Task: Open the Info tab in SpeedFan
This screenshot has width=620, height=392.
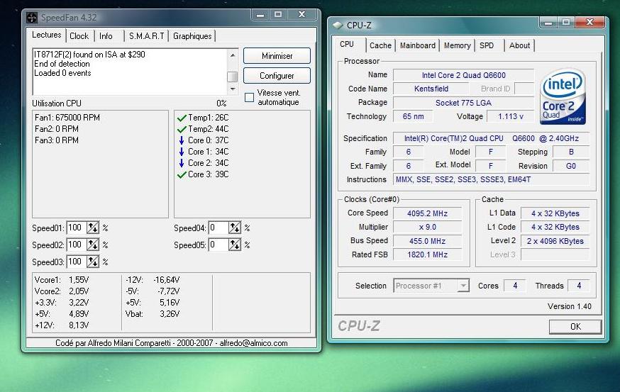Action: pos(106,36)
